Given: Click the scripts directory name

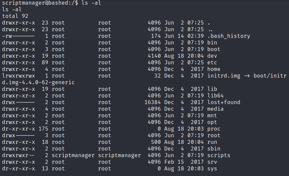Looking at the screenshot, I should 218,155.
